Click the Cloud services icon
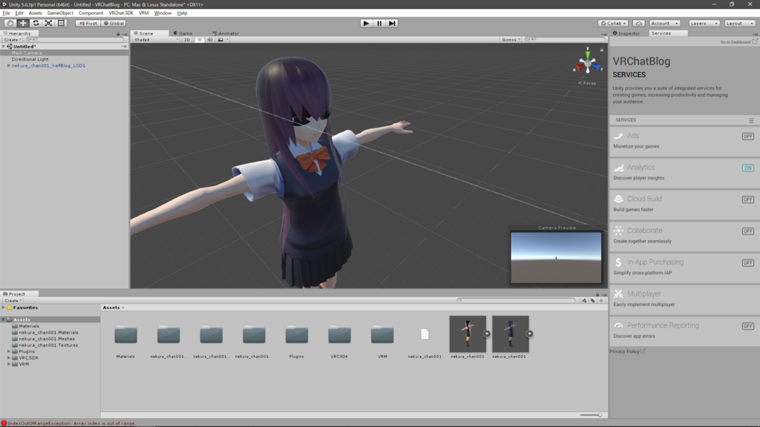Image resolution: width=760 pixels, height=427 pixels. 639,23
